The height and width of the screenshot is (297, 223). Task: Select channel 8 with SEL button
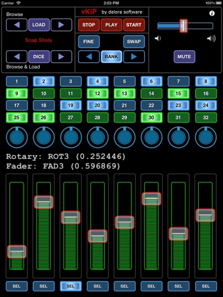point(206,286)
